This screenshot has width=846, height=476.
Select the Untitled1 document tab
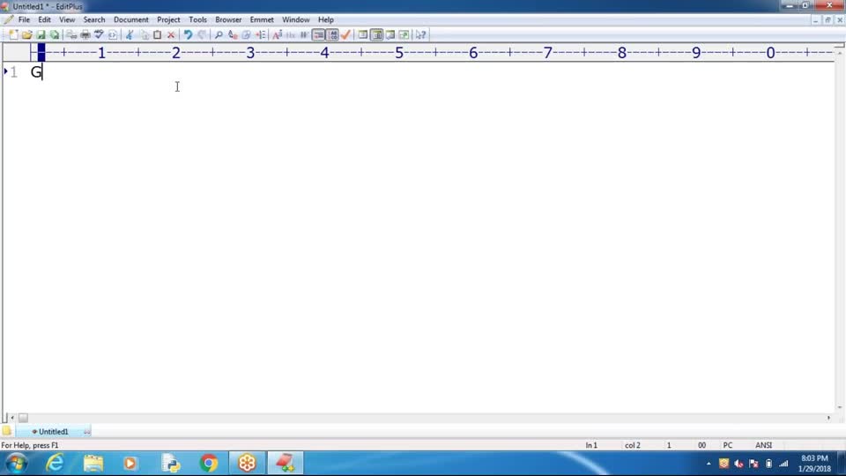[53, 432]
